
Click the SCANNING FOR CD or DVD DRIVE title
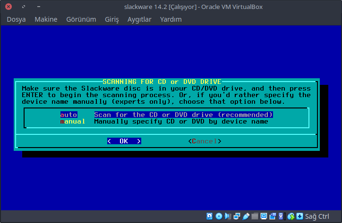click(x=162, y=82)
